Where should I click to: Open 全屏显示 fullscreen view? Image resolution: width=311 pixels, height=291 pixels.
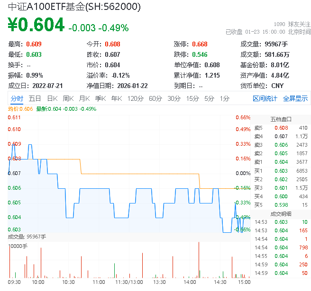pyautogui.click(x=295, y=98)
